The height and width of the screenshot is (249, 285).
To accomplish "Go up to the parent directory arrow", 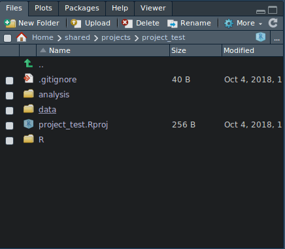I will [x=28, y=63].
